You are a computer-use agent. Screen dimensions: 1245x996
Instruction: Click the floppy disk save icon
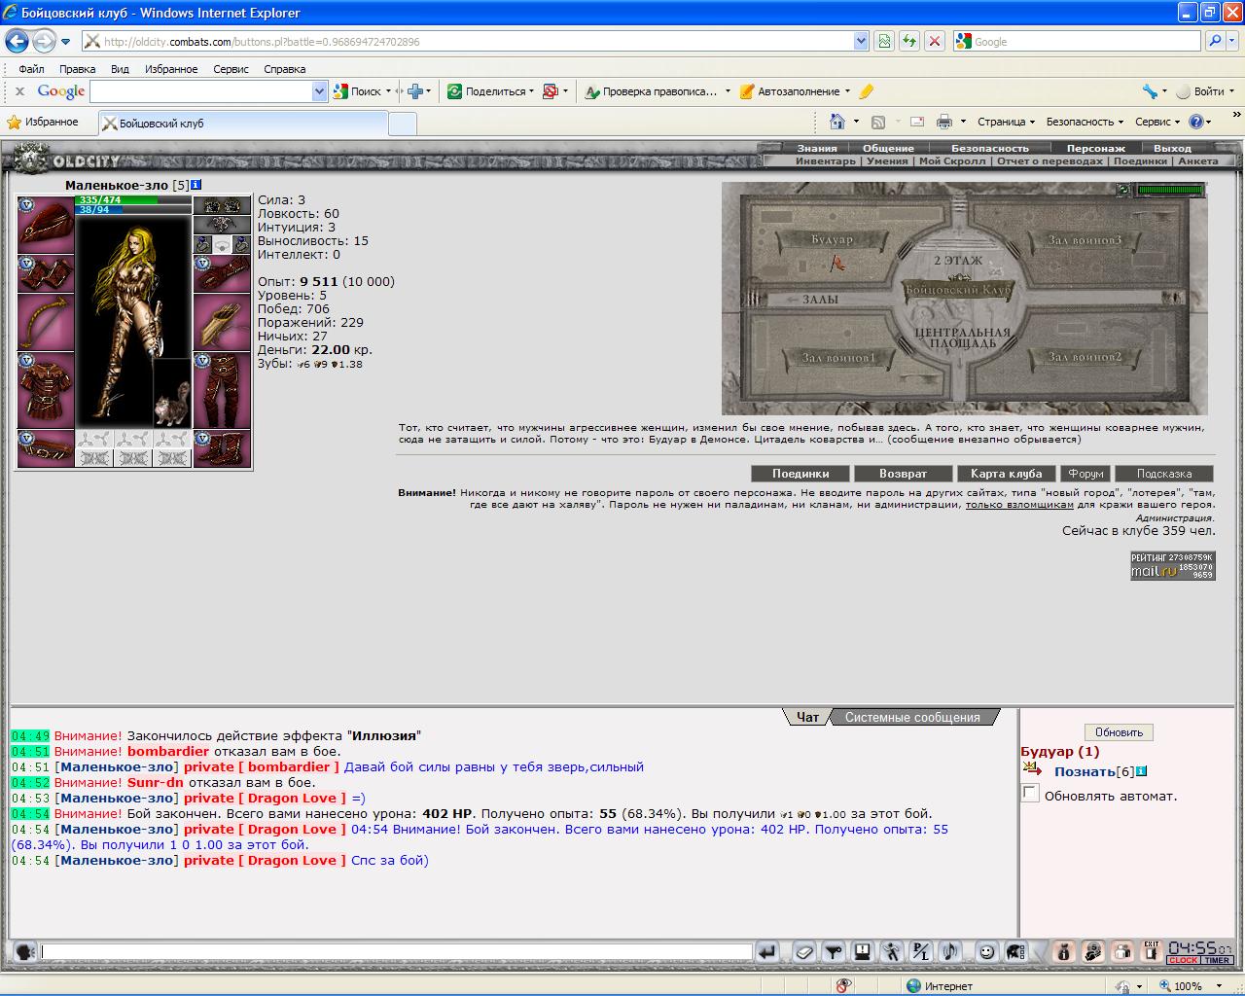(x=862, y=952)
